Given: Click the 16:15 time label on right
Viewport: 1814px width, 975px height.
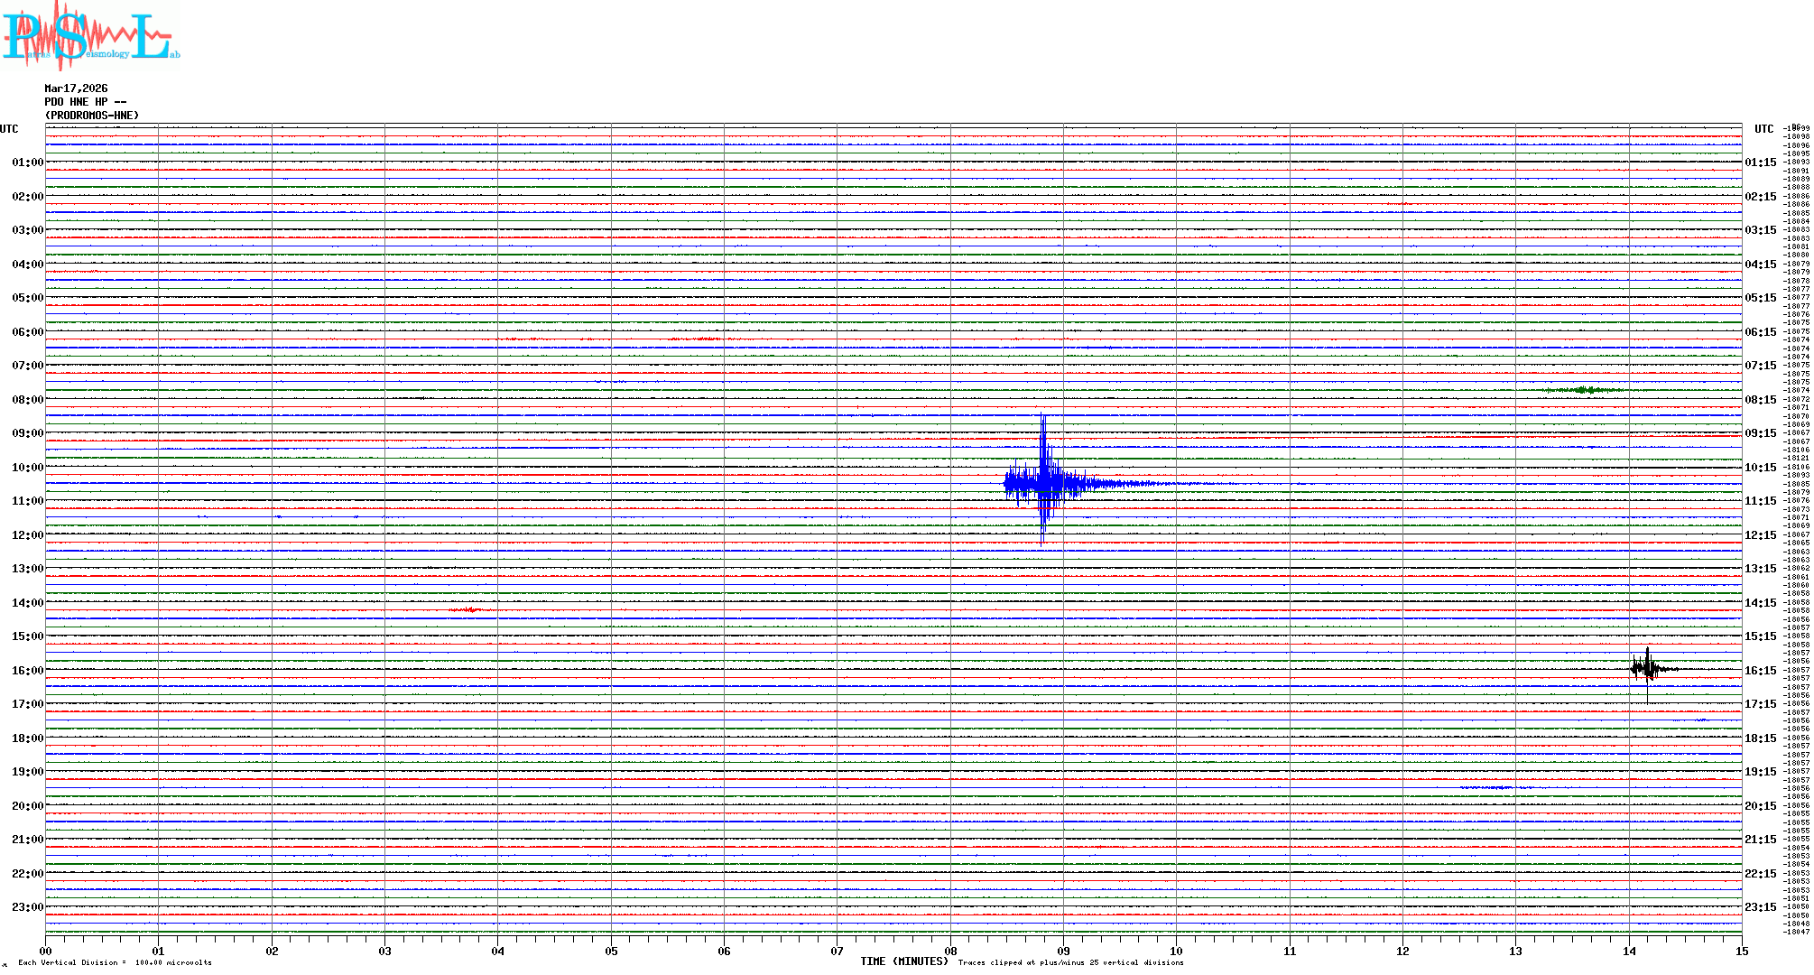Looking at the screenshot, I should (1760, 671).
